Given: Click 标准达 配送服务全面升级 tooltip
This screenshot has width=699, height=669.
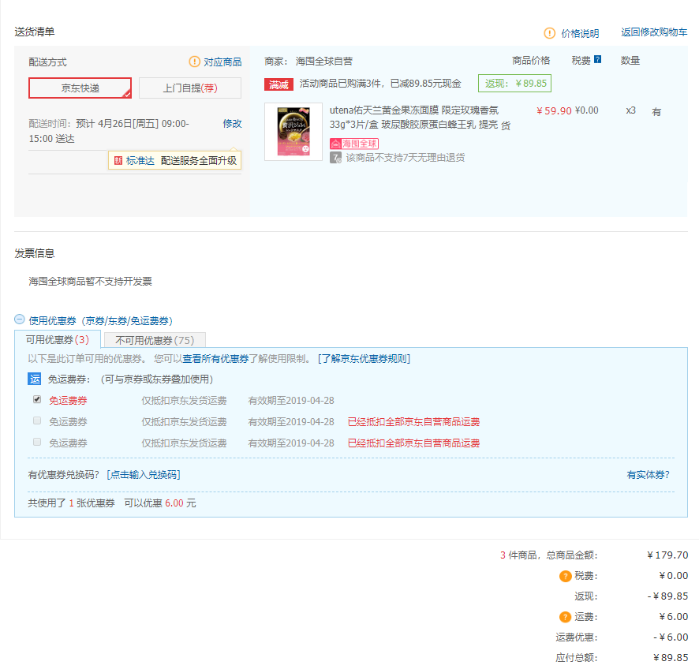Looking at the screenshot, I should point(175,160).
